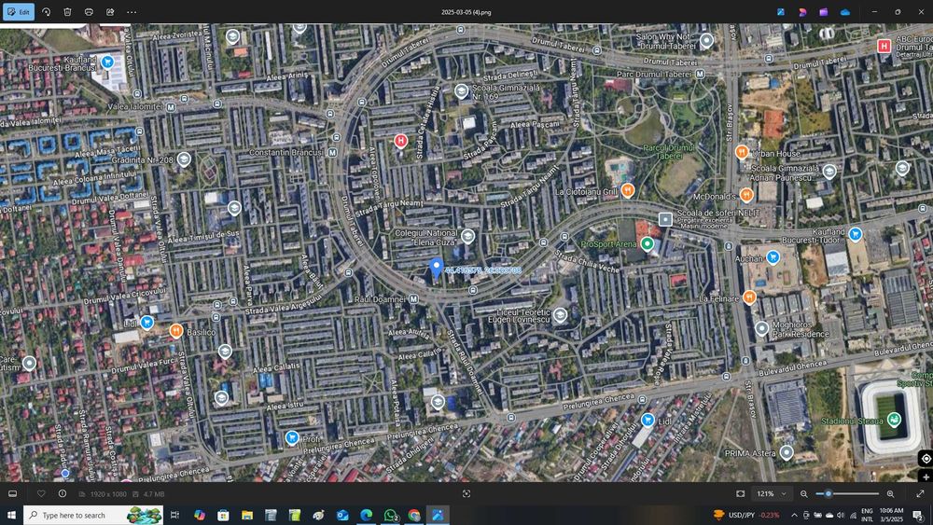This screenshot has width=933, height=525.
Task: Rotate the image using the rotate icon
Action: 47,12
